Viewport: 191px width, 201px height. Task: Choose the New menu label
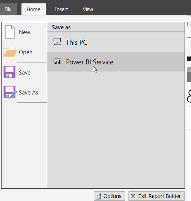pos(24,32)
